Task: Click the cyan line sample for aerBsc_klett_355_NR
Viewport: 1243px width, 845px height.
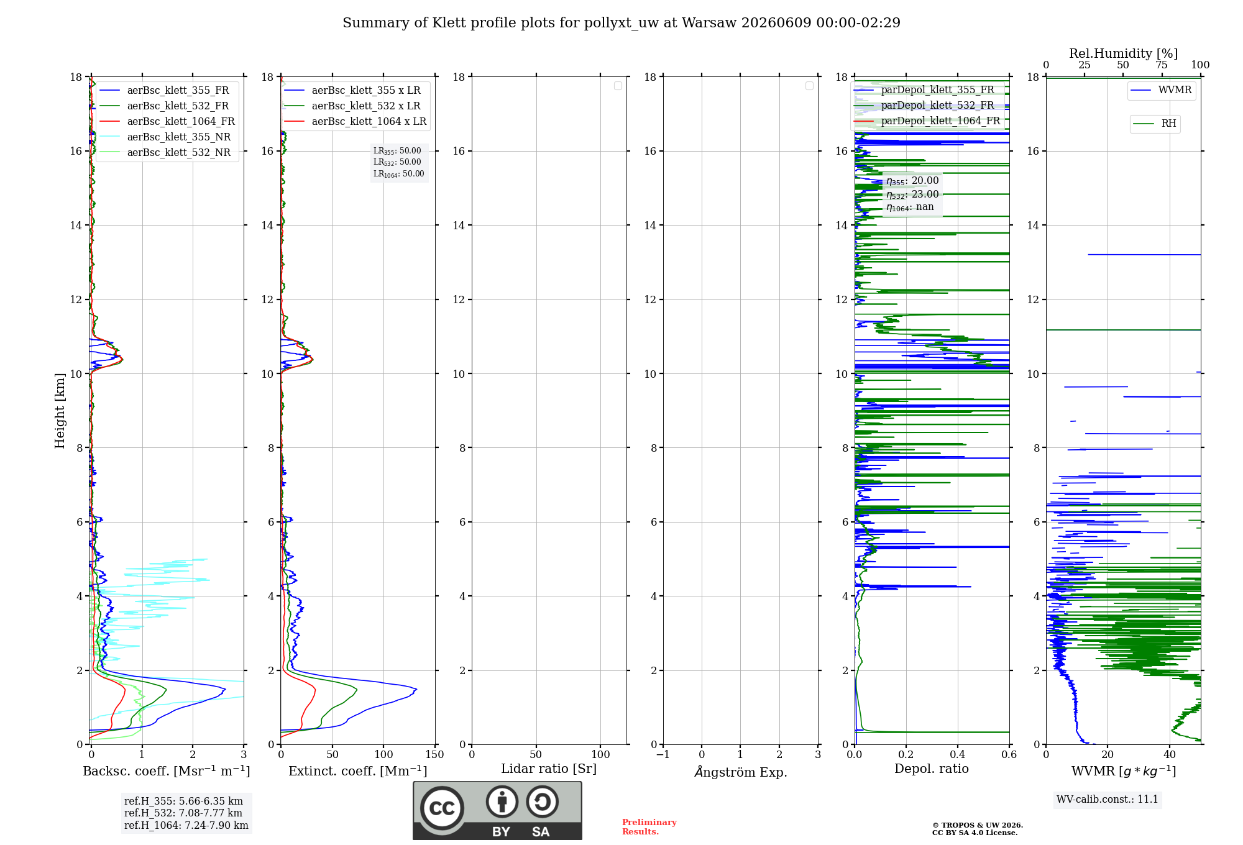Action: 109,137
